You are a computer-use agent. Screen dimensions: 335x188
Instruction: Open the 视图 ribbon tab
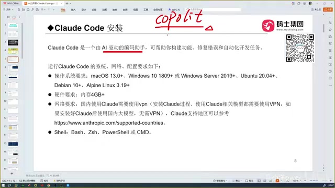pyautogui.click(x=136, y=10)
